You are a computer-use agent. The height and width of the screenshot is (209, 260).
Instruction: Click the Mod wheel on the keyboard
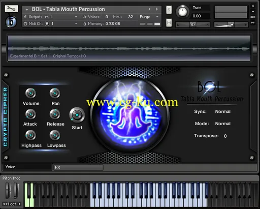(x=16, y=191)
